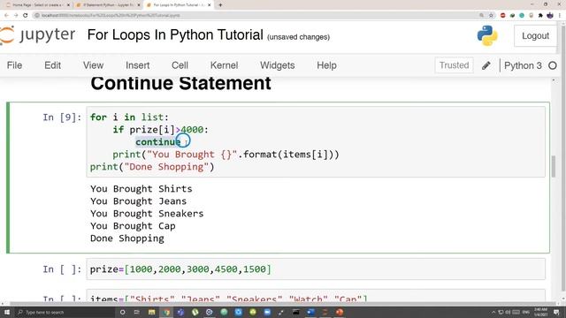Viewport: 566px width, 318px height.
Task: Open the View menu
Action: [x=93, y=65]
